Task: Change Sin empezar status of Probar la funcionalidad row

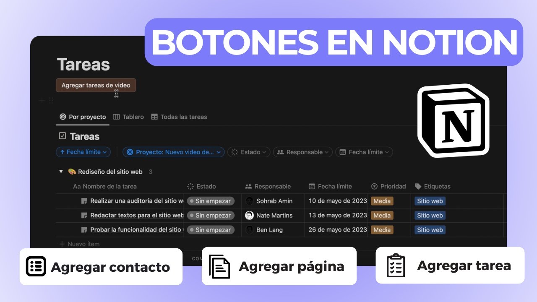Action: [211, 230]
